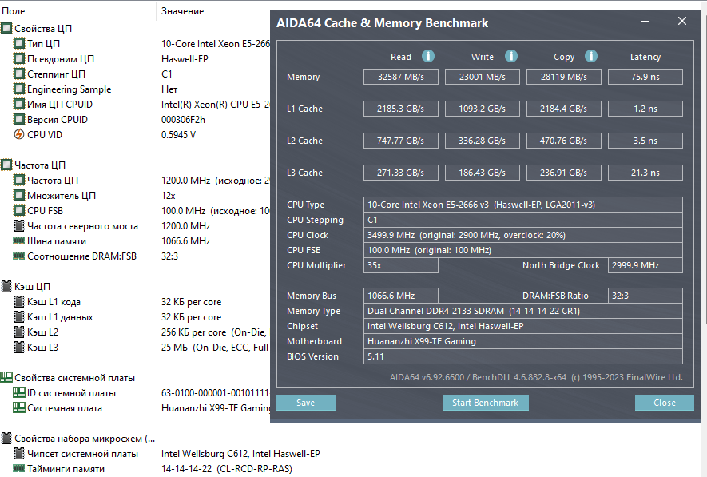Select the 000306F2h CPUID version value
The width and height of the screenshot is (707, 477).
coord(183,120)
